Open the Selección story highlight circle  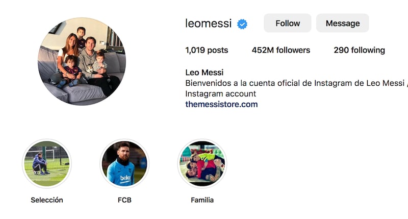tap(47, 163)
